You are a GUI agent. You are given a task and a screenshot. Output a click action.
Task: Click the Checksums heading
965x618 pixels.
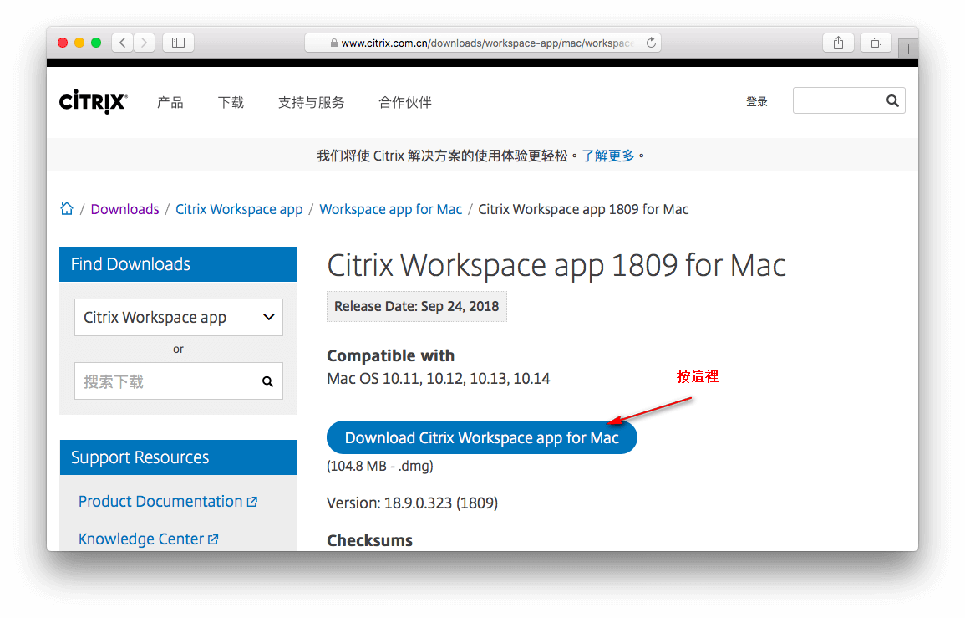tap(370, 540)
